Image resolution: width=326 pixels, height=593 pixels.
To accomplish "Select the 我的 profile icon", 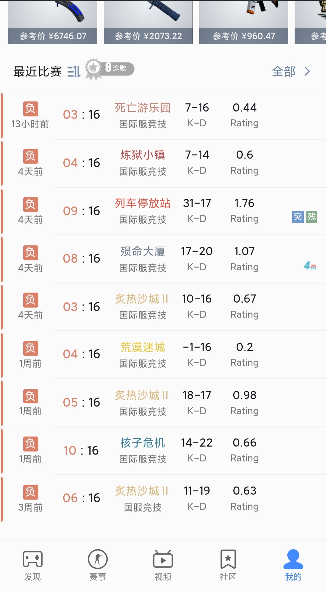I will pyautogui.click(x=293, y=565).
